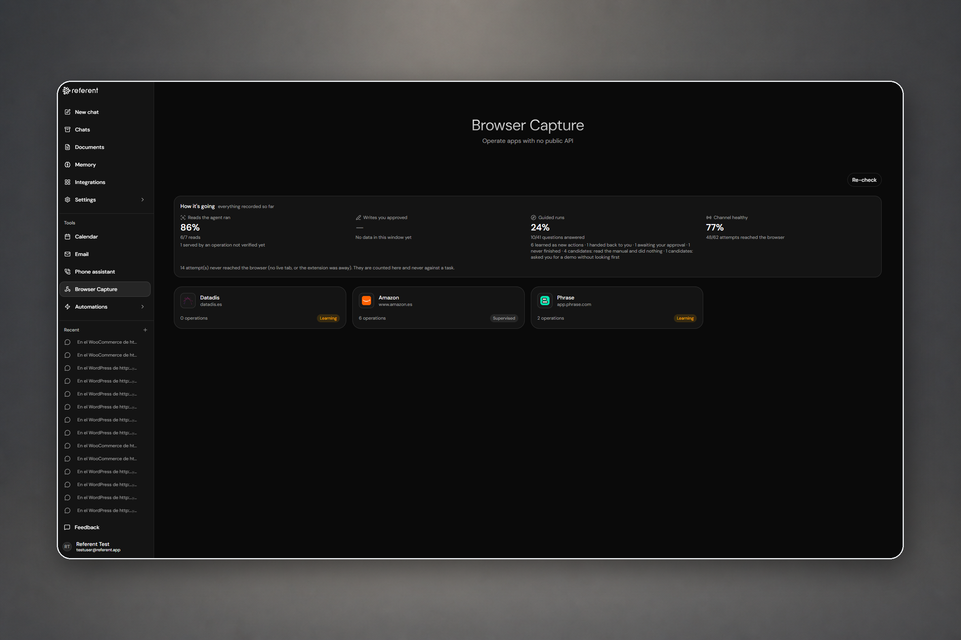
Task: Click the 86% reads value
Action: 190,227
